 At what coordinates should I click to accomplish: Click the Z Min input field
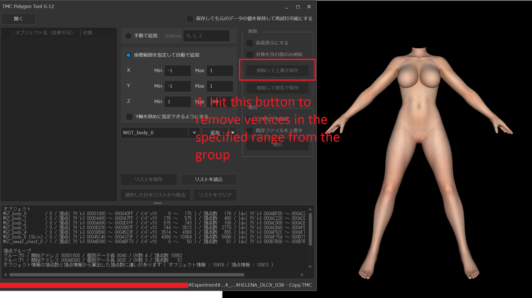coord(178,102)
